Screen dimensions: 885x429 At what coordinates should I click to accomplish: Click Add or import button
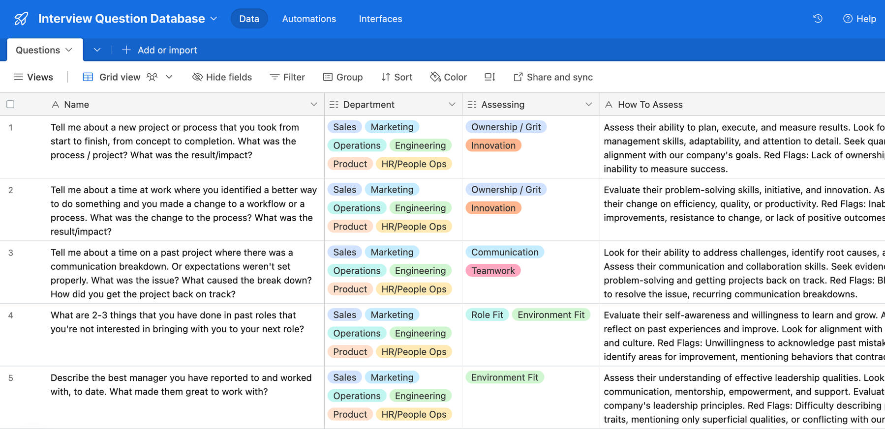pyautogui.click(x=159, y=50)
